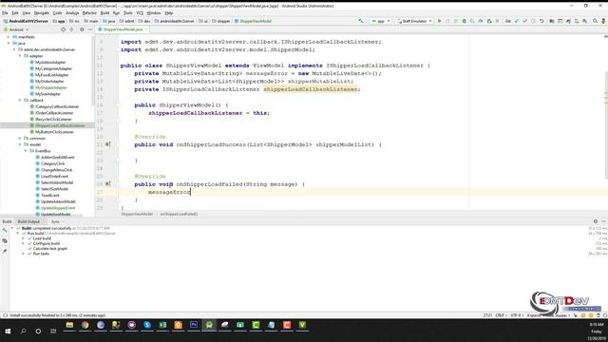Click override gutter icon beside onShipperLoadSuccess
The image size is (608, 342).
tap(108, 144)
